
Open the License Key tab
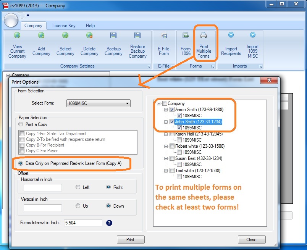click(64, 26)
